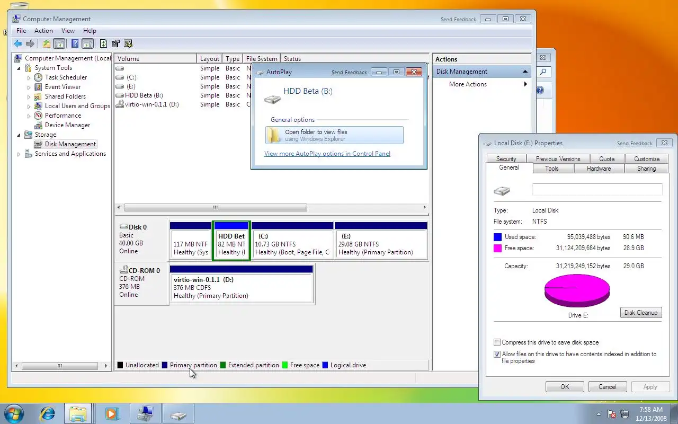Open the View menu
This screenshot has width=678, height=424.
[68, 31]
